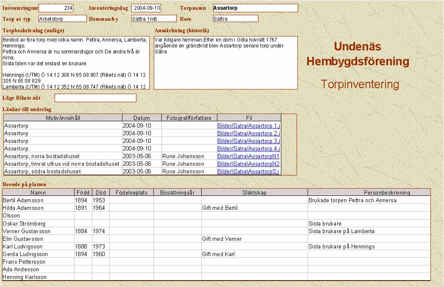Click the Namn column header
This screenshot has width=444, height=287.
point(38,192)
